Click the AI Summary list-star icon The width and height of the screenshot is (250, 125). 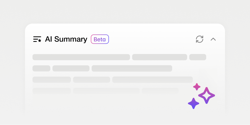pos(37,39)
